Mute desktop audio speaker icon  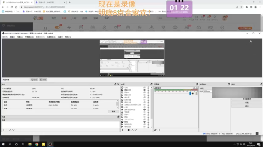click(193, 94)
